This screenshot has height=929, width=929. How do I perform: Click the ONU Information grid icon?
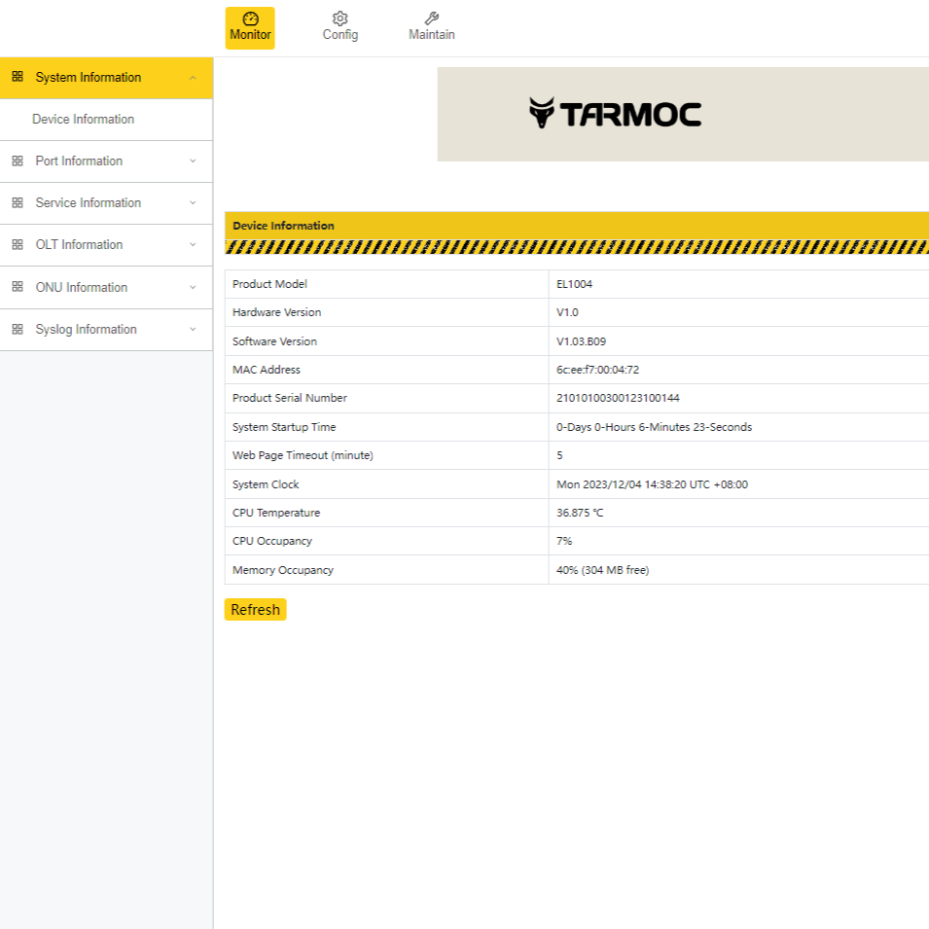tap(18, 287)
